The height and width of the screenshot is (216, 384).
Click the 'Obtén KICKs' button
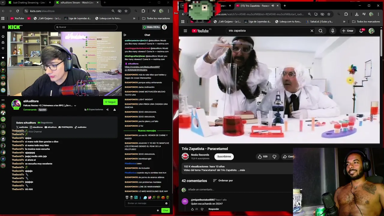(x=151, y=27)
